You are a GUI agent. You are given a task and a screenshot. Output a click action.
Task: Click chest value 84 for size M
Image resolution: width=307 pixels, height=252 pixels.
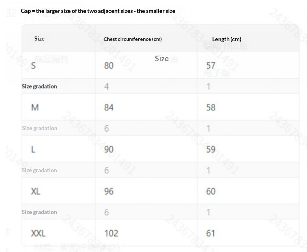pos(109,107)
